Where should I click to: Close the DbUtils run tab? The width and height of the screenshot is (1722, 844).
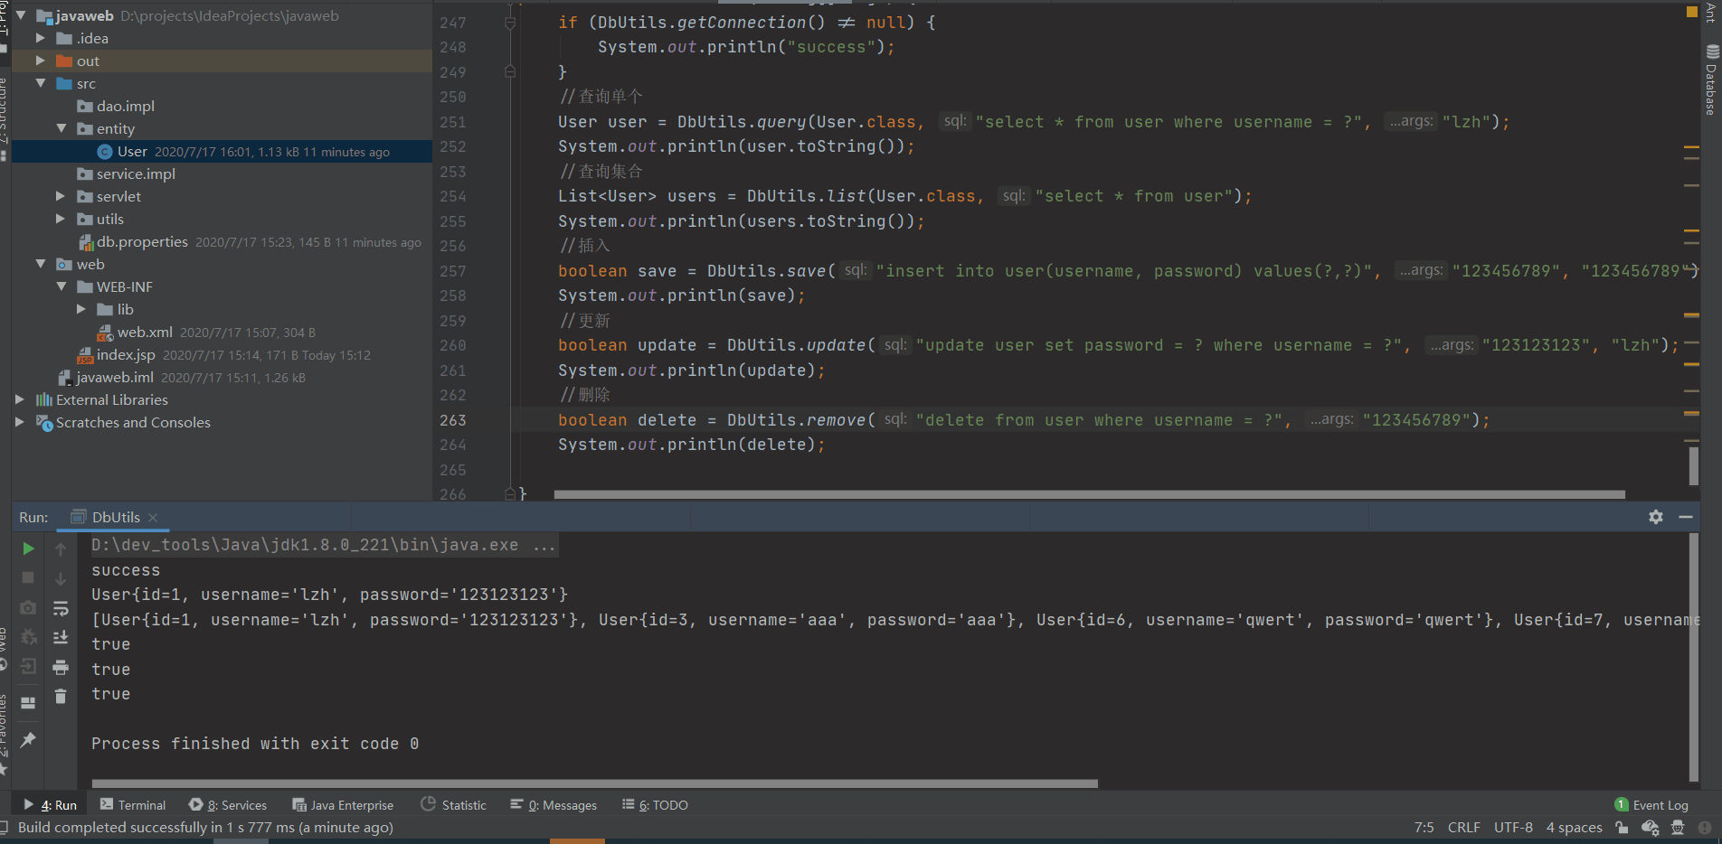tap(153, 518)
